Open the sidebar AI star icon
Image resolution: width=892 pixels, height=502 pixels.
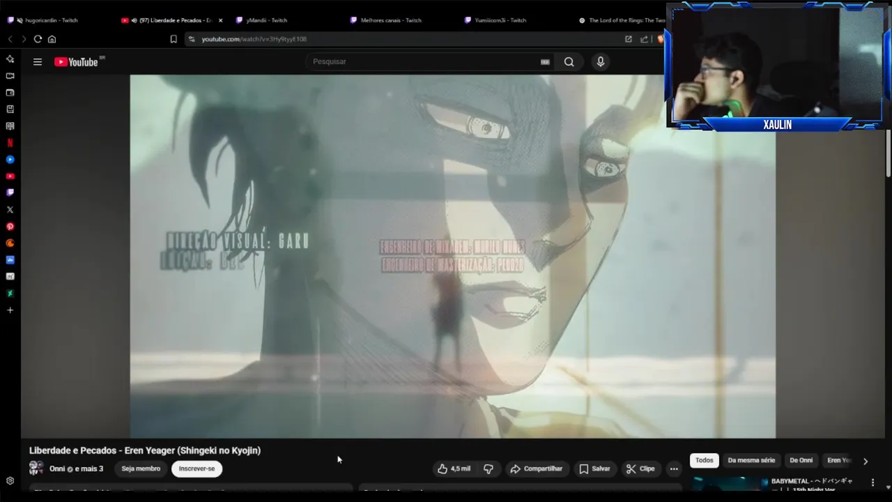(10, 59)
